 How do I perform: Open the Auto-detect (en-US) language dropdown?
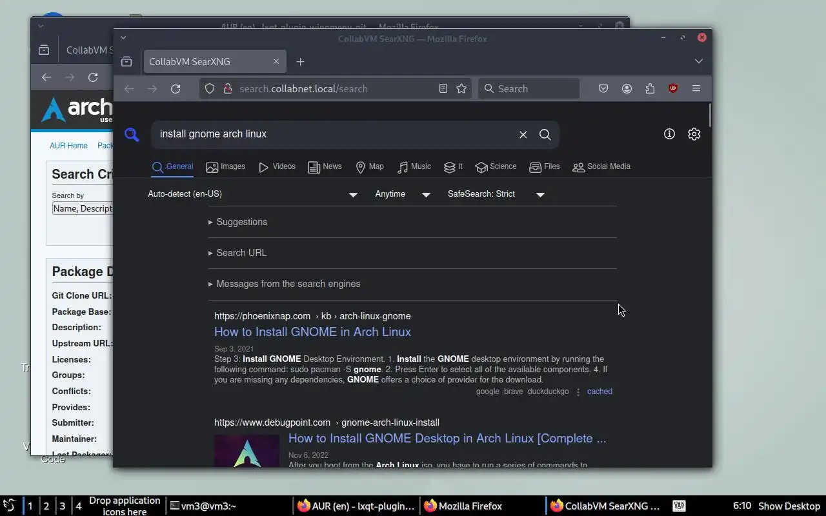click(x=252, y=194)
